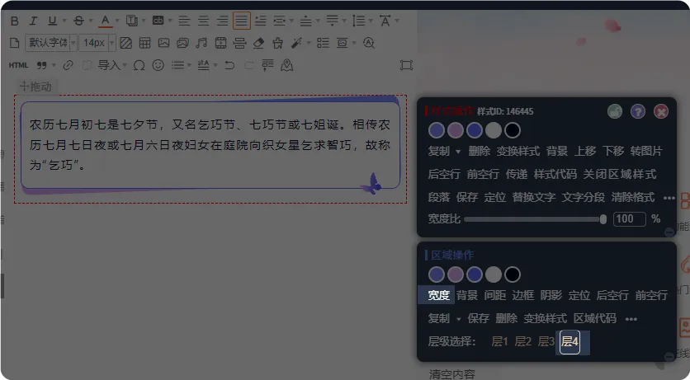Insert a special Omega character

coord(139,65)
